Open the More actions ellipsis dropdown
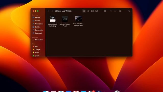 pyautogui.click(x=121, y=11)
